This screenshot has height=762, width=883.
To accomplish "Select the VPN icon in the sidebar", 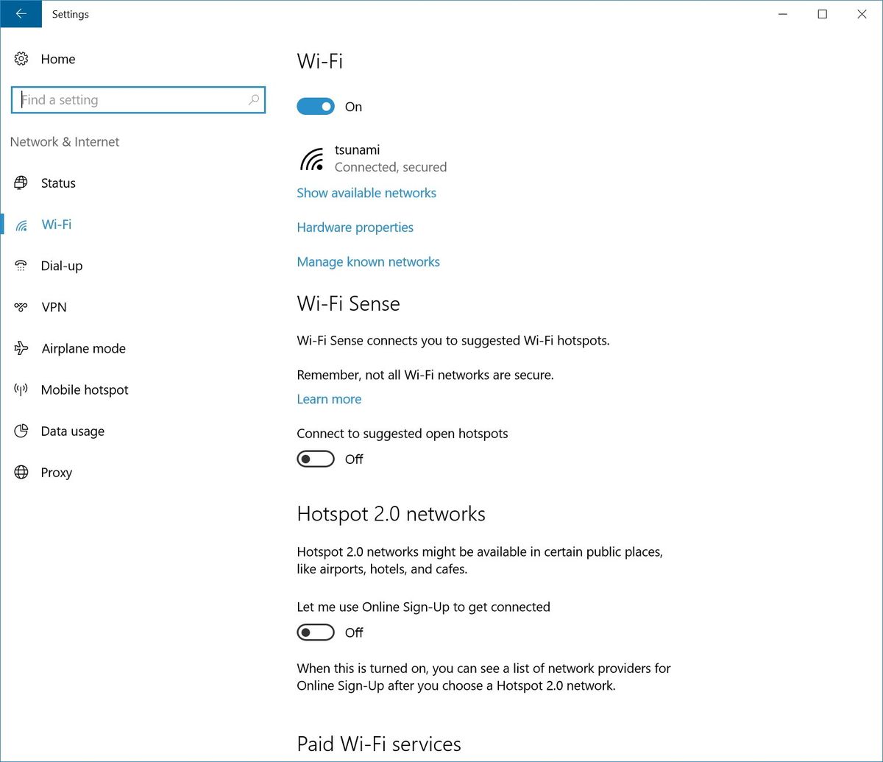I will (22, 307).
